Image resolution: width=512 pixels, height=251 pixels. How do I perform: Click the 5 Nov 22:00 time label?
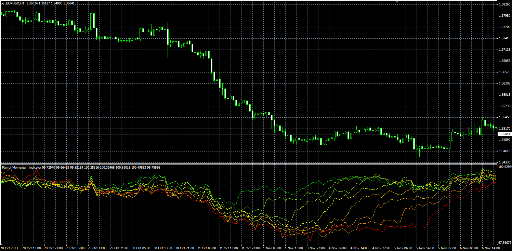click(x=447, y=248)
